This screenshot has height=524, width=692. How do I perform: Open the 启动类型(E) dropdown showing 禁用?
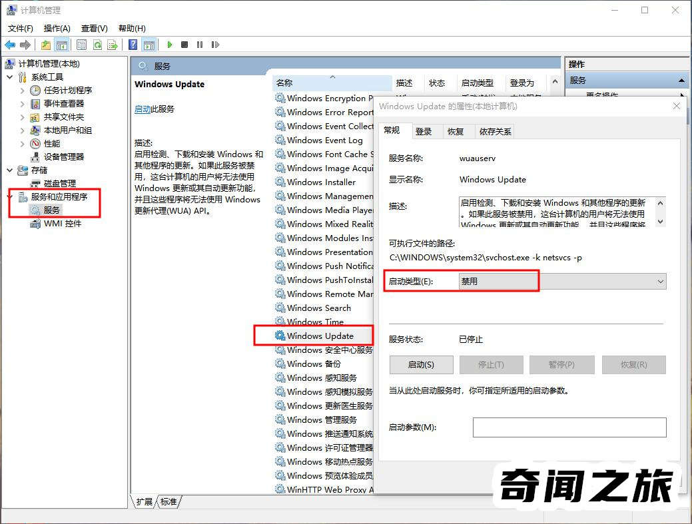562,282
